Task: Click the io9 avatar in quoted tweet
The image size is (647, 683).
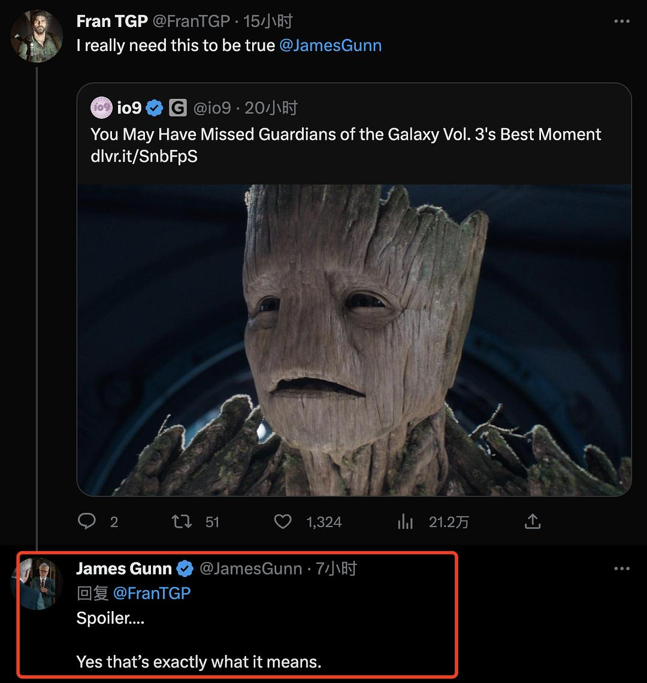Action: click(101, 108)
